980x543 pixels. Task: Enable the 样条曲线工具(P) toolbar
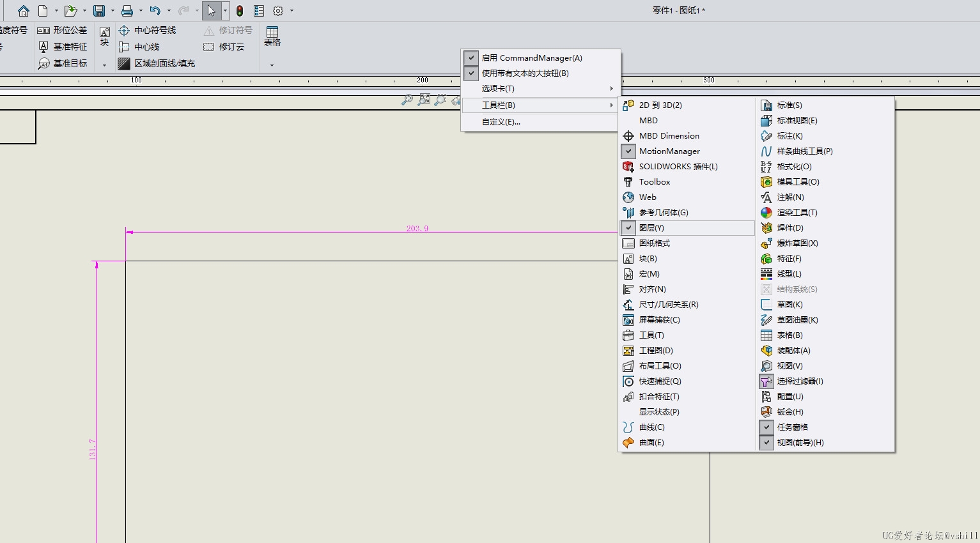[x=825, y=151]
